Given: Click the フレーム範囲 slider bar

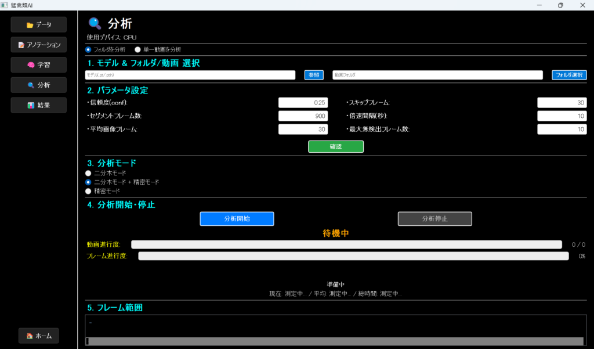Looking at the screenshot, I should click(335, 341).
